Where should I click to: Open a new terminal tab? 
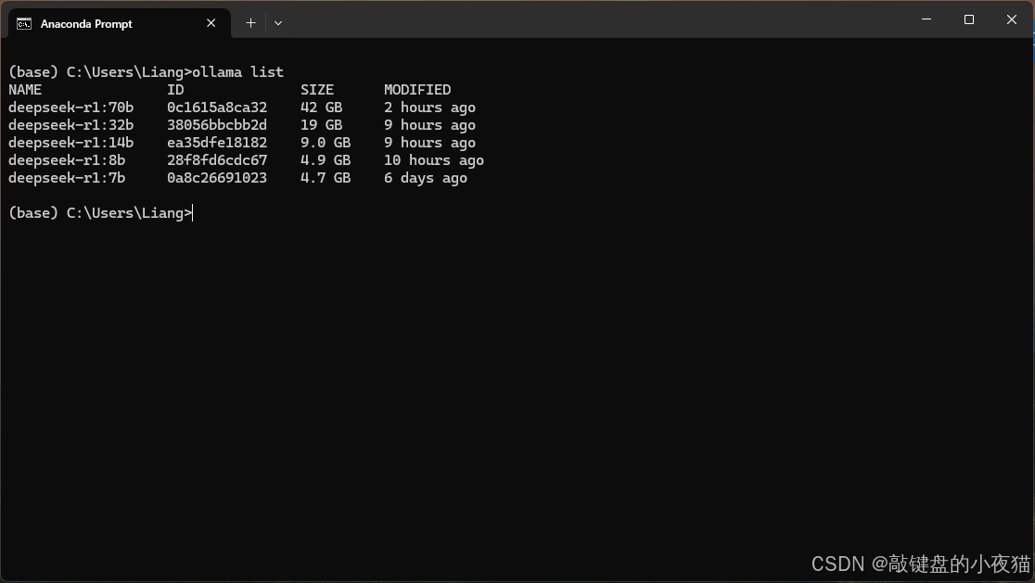coord(250,23)
